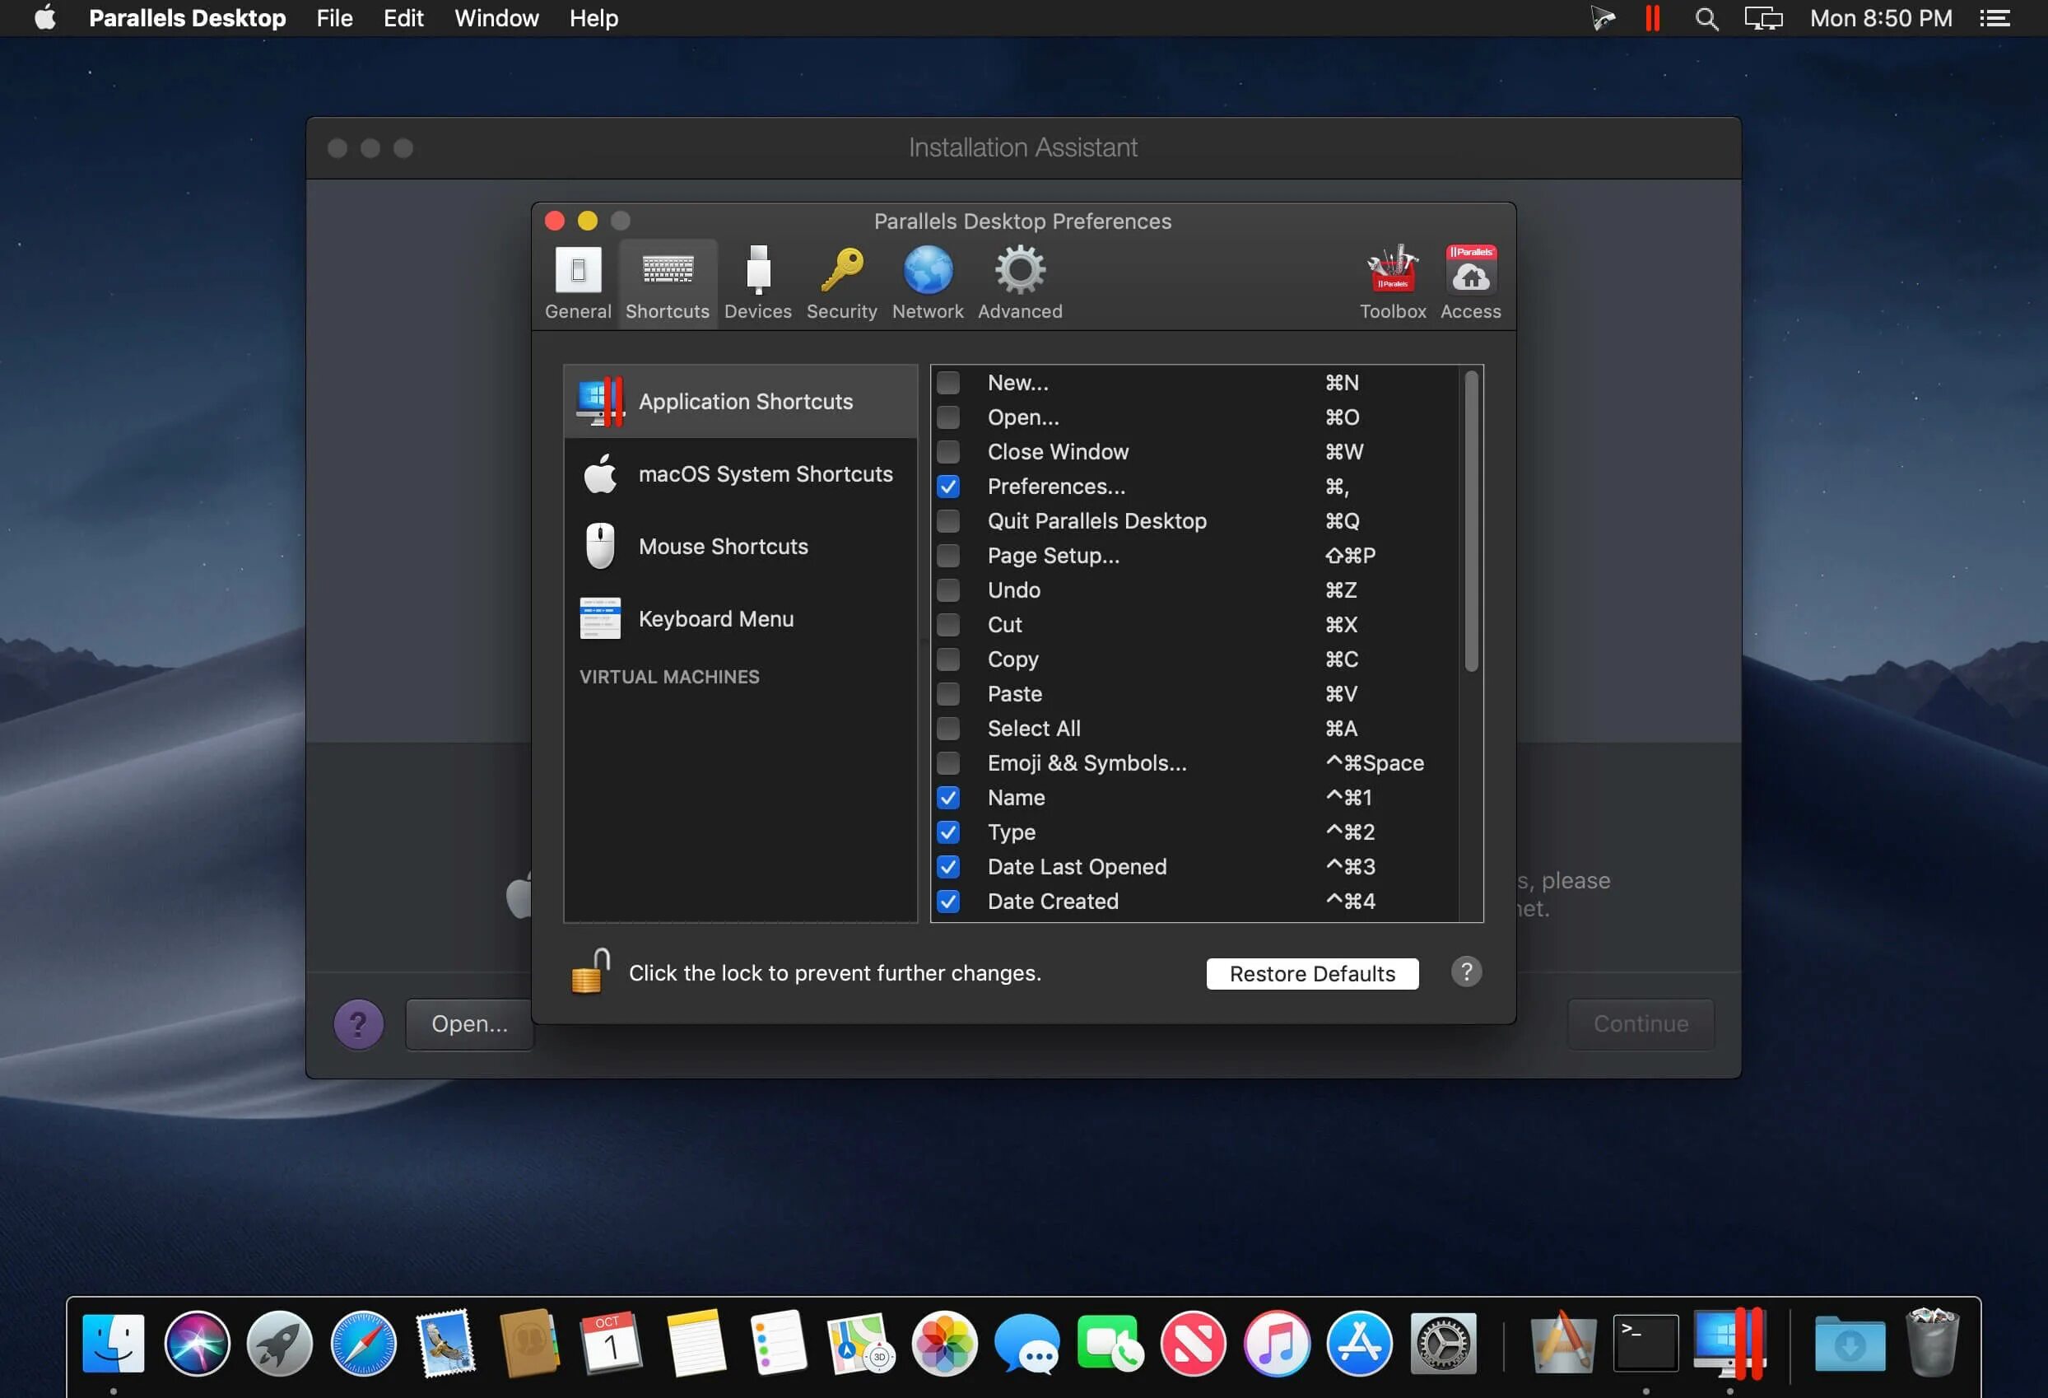Open App Store from the Dock
The height and width of the screenshot is (1398, 2048).
(x=1360, y=1344)
